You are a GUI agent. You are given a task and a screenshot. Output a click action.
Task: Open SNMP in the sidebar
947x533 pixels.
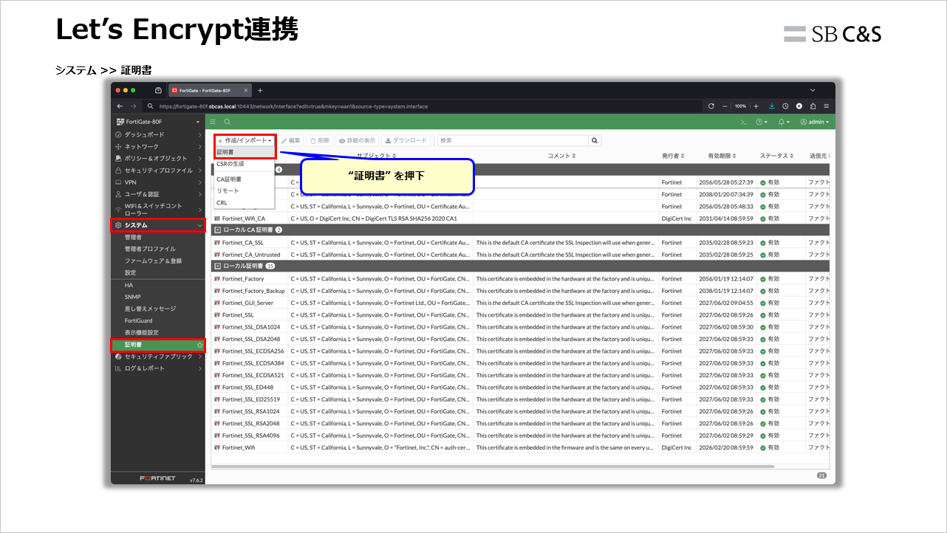(x=158, y=297)
